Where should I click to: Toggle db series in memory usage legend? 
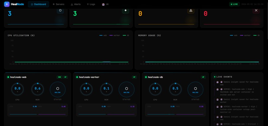coord(256,35)
